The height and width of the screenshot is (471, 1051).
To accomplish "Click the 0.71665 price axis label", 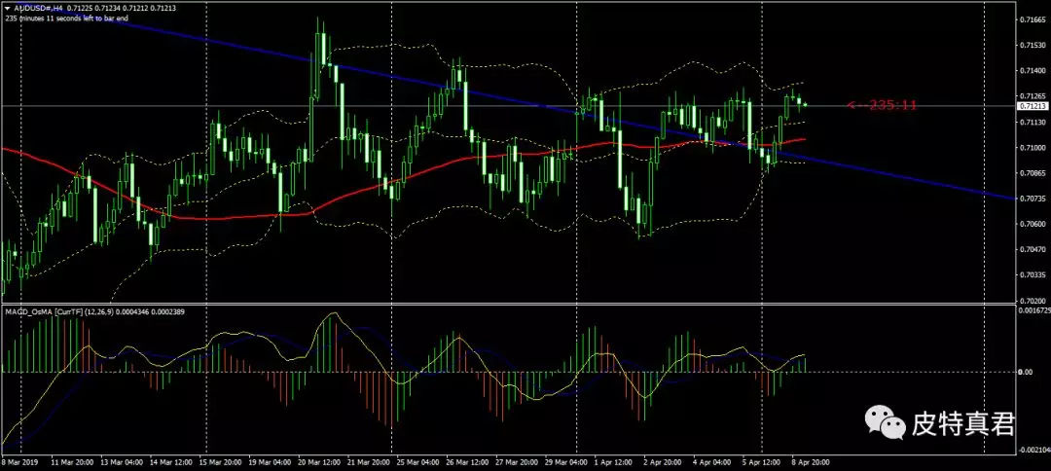I will 1031,19.
